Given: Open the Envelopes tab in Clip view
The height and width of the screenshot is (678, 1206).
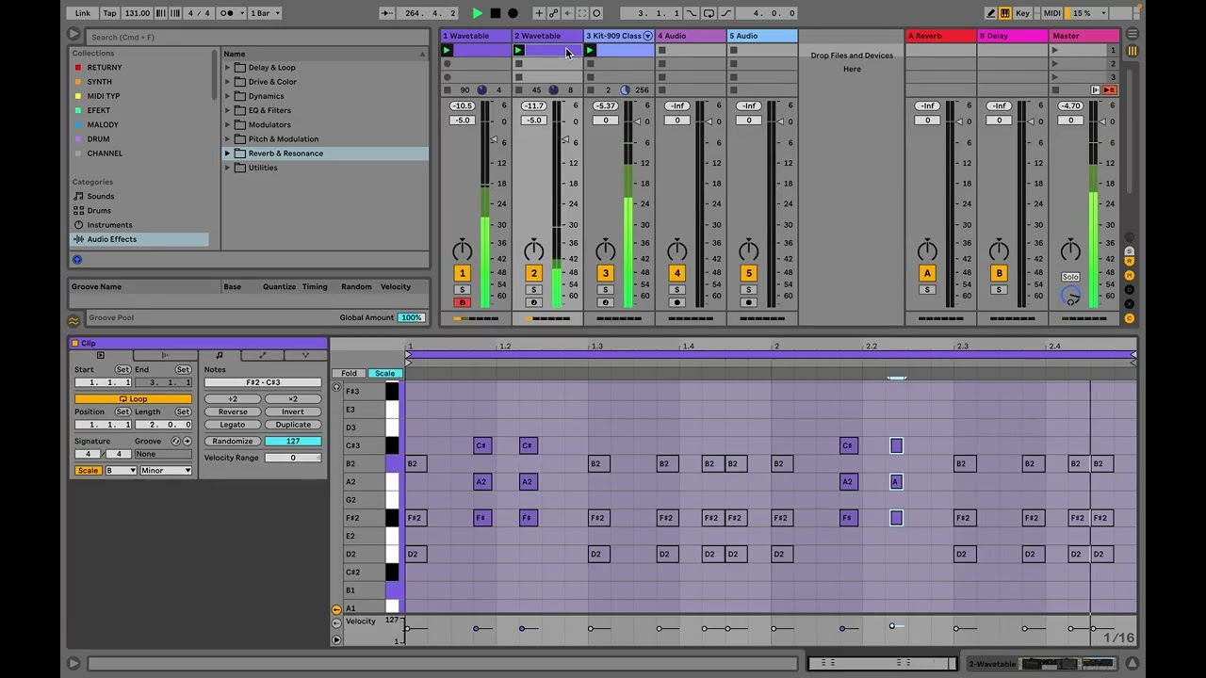Looking at the screenshot, I should [262, 356].
